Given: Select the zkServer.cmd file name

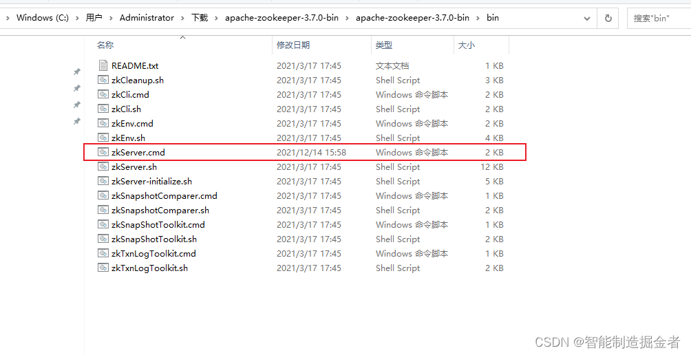Looking at the screenshot, I should [x=138, y=153].
